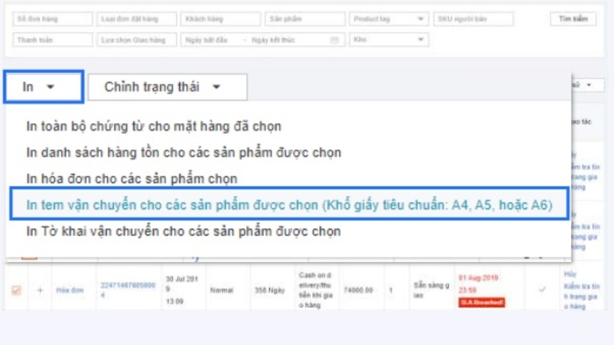The image size is (614, 345).
Task: Untick the checkbox of order 224714676058004
Action: tap(16, 290)
